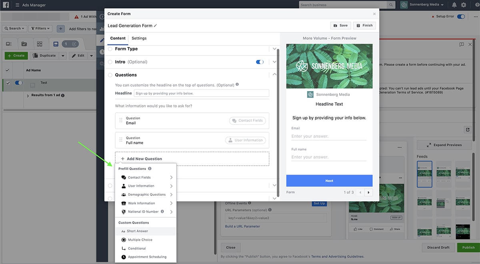The width and height of the screenshot is (480, 264).
Task: Select the Form Type radio button
Action: pyautogui.click(x=110, y=49)
